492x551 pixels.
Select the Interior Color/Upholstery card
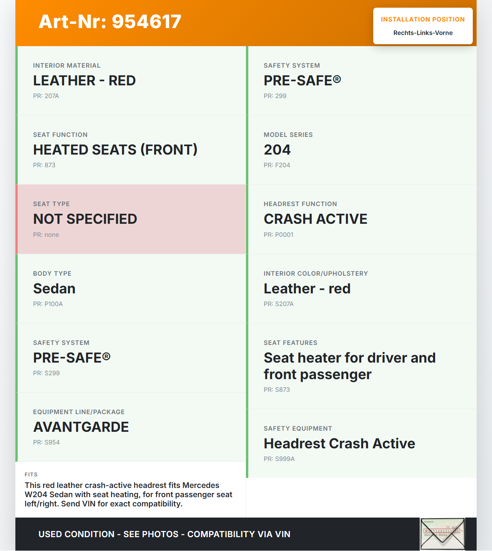[362, 288]
